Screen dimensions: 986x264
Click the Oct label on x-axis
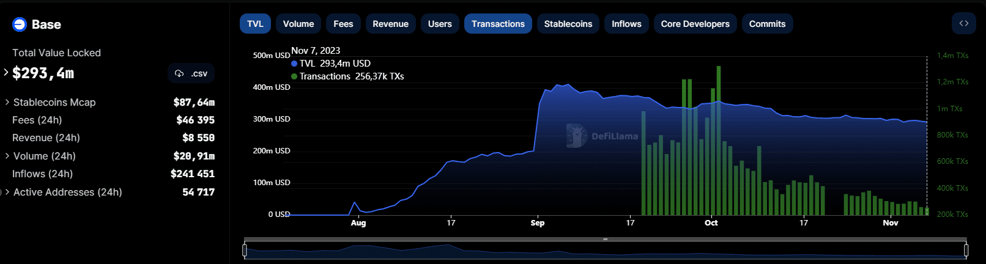[x=711, y=222]
